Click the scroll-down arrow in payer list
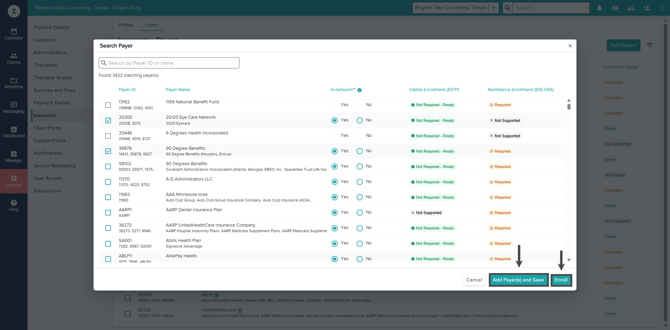The height and width of the screenshot is (330, 670). tap(569, 260)
